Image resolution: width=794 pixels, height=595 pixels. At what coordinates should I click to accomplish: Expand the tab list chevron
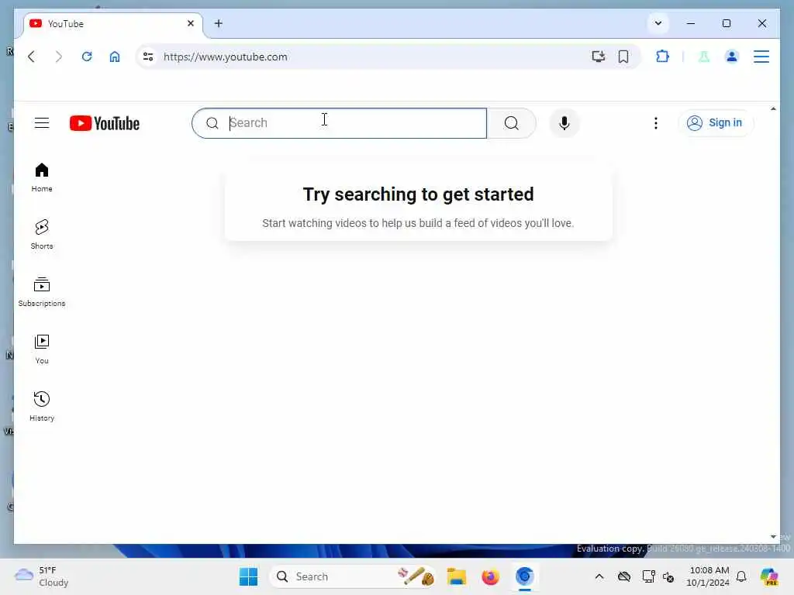(x=658, y=23)
